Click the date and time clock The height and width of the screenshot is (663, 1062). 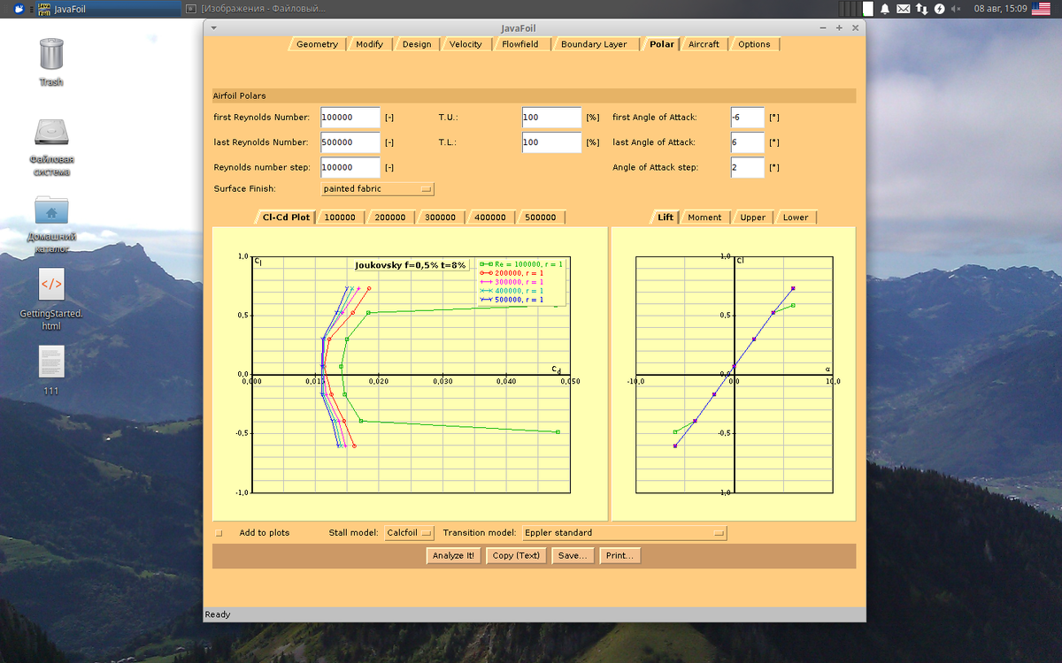coord(1000,9)
